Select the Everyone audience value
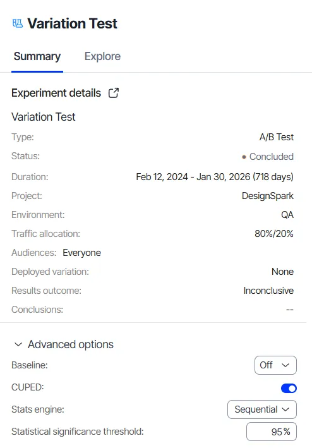The height and width of the screenshot is (448, 312). pos(81,253)
